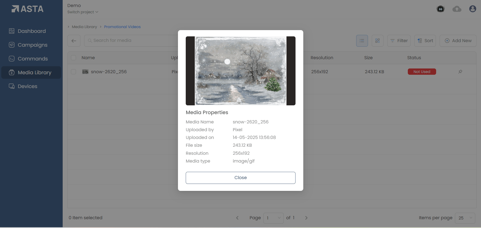The width and height of the screenshot is (481, 228).
Task: Tick the snow-2620_256 row checkbox
Action: [x=73, y=72]
